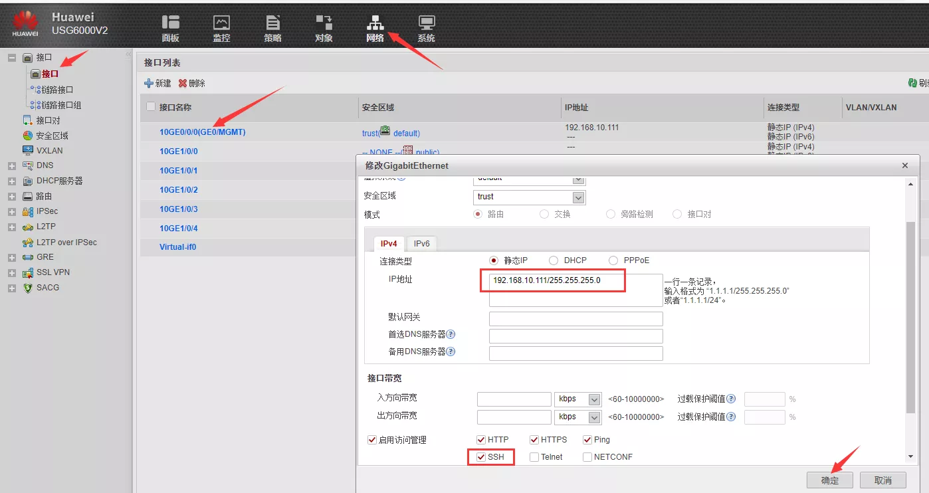Image resolution: width=929 pixels, height=493 pixels.
Task: Click the 删除 red X icon
Action: coord(183,84)
